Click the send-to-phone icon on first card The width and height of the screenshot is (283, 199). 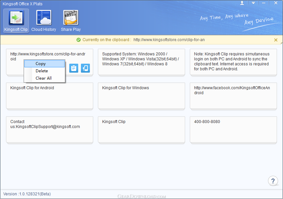coord(85,68)
